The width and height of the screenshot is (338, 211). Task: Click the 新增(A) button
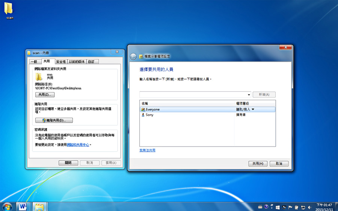tap(264, 95)
